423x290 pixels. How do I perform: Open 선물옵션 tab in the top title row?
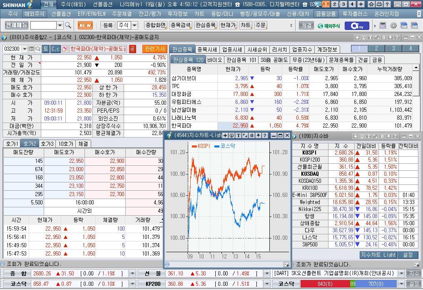pyautogui.click(x=102, y=4)
